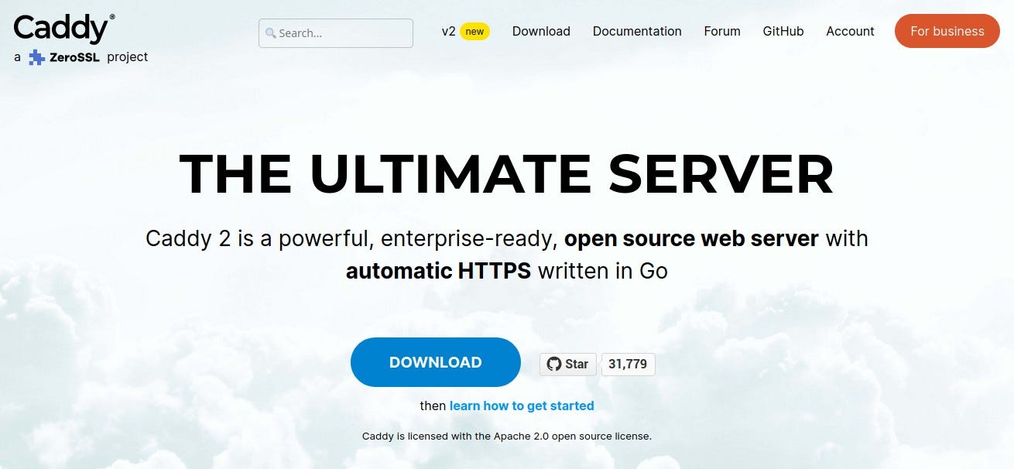Open the Download nav link
The image size is (1014, 469).
(x=541, y=32)
